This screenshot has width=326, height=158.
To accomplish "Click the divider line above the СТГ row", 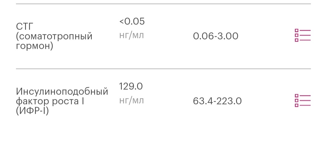I will tap(163, 4).
